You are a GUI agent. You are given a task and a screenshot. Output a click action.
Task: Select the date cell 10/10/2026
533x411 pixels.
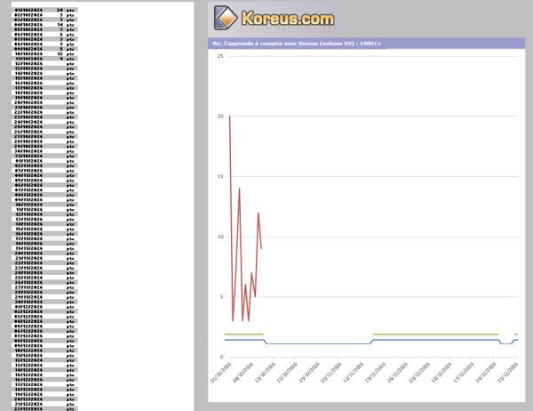point(28,53)
